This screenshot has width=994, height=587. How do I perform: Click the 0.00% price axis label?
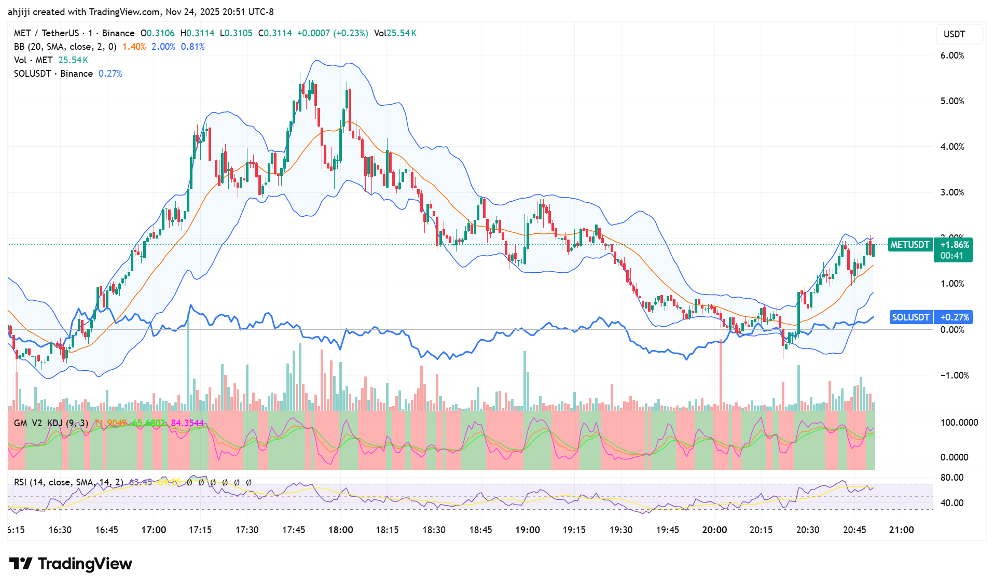[952, 330]
